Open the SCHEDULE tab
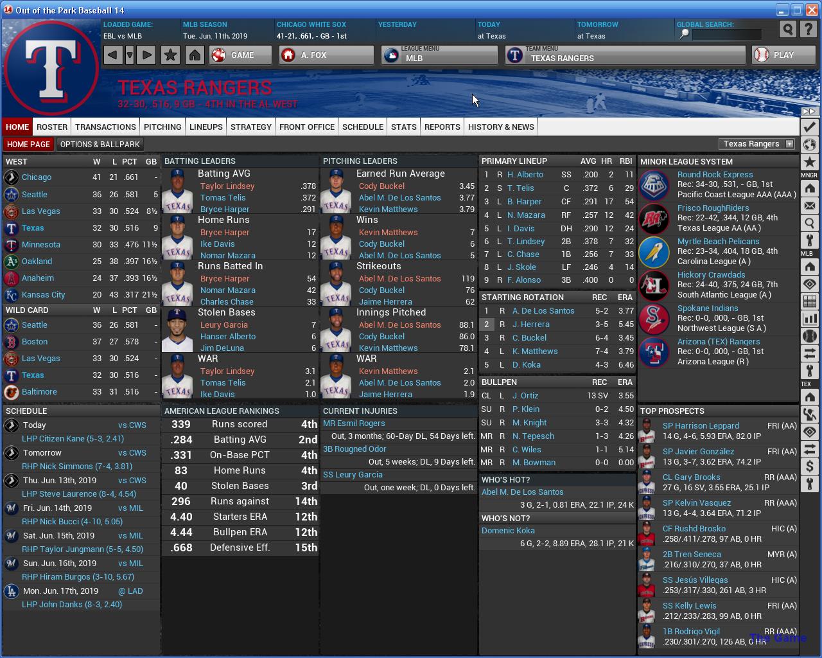 point(363,127)
